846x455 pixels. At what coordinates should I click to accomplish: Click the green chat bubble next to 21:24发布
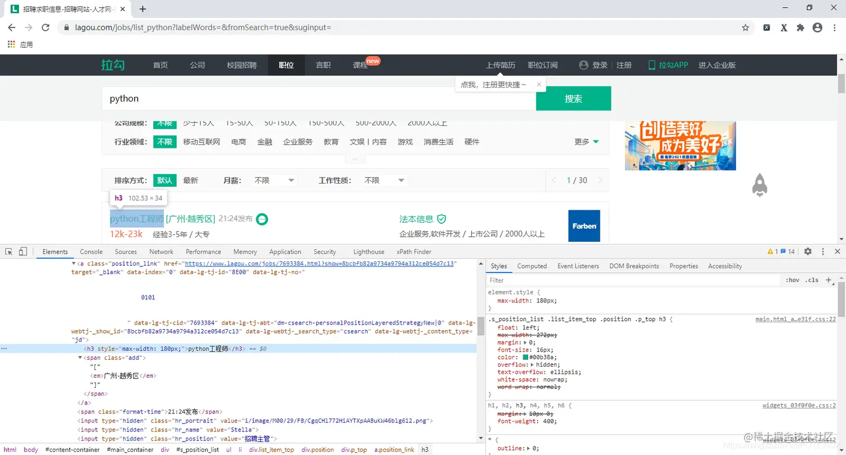point(262,220)
